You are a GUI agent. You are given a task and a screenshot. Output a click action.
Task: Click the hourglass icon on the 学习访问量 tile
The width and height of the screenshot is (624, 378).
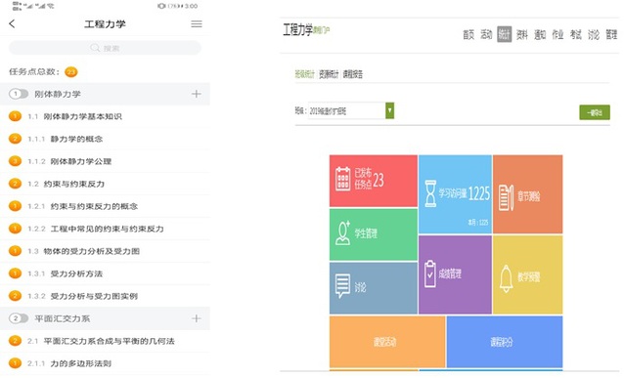(x=430, y=193)
